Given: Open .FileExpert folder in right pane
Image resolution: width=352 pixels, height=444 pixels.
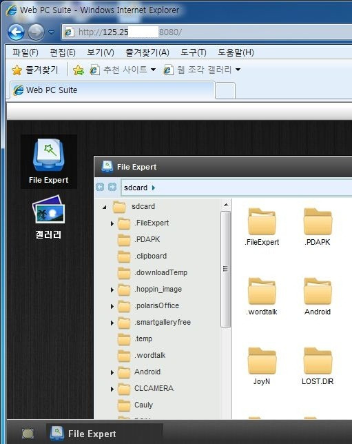Looking at the screenshot, I should [x=262, y=227].
